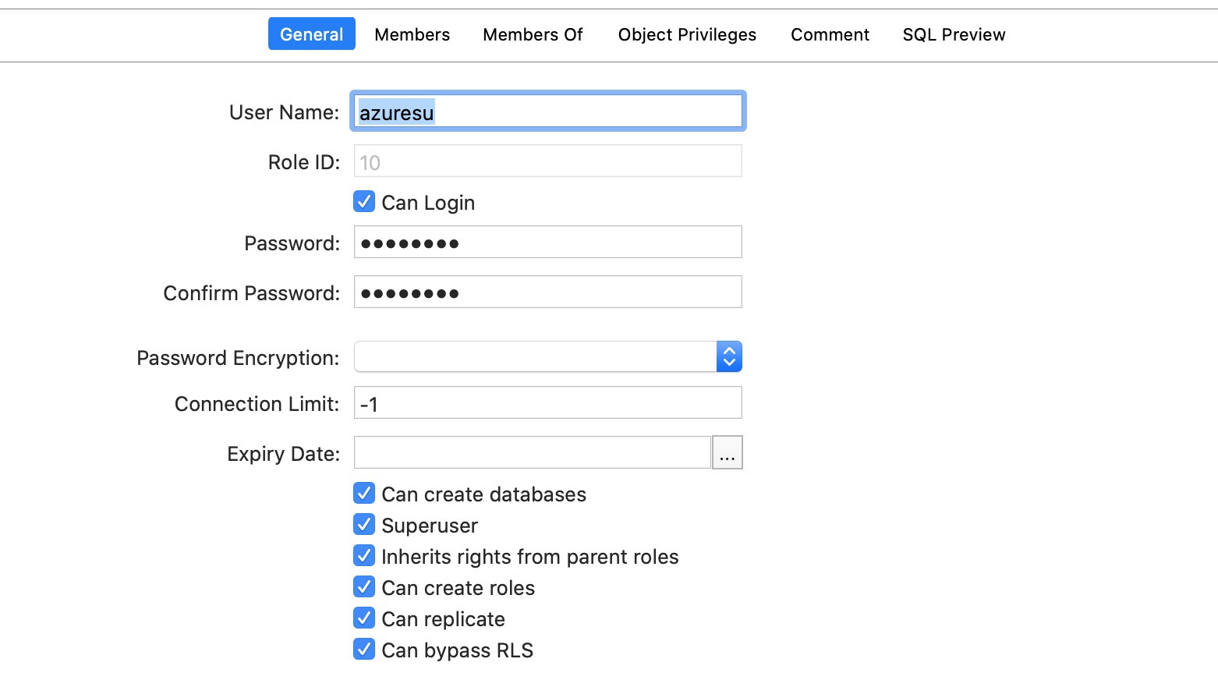Image resolution: width=1218 pixels, height=680 pixels.
Task: Toggle Can create databases option
Action: (363, 493)
